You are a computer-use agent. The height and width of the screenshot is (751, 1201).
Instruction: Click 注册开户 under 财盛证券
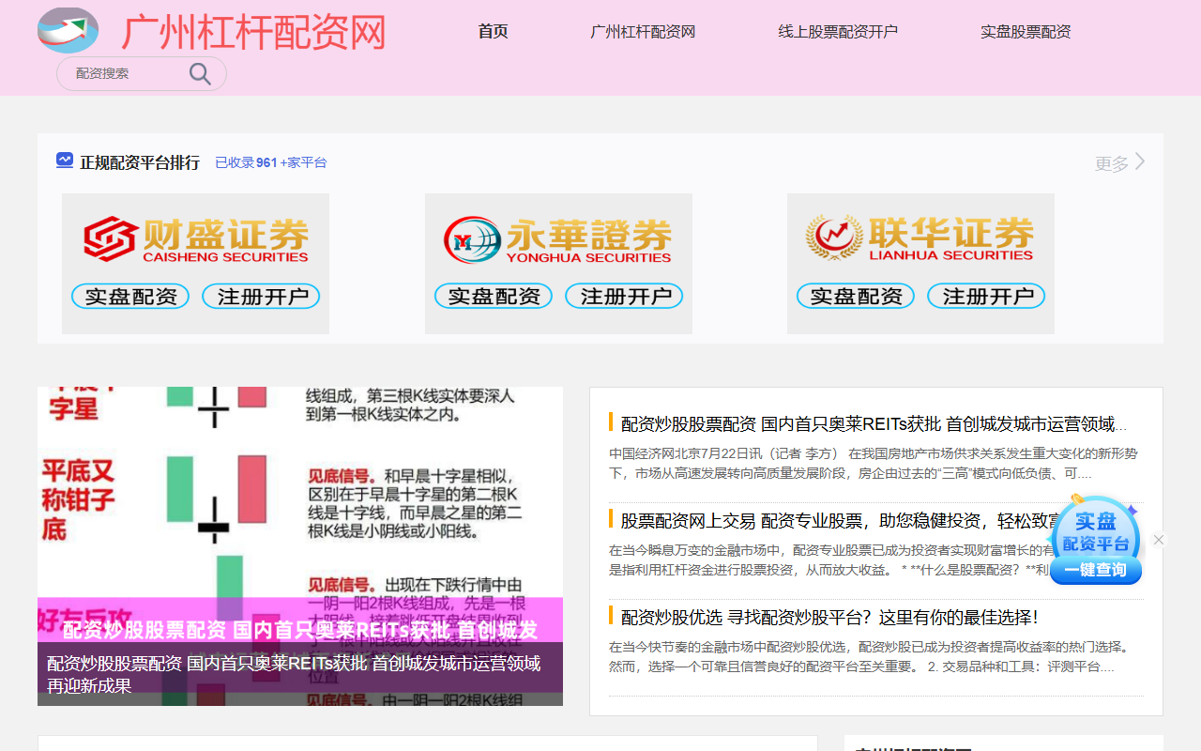(x=262, y=297)
